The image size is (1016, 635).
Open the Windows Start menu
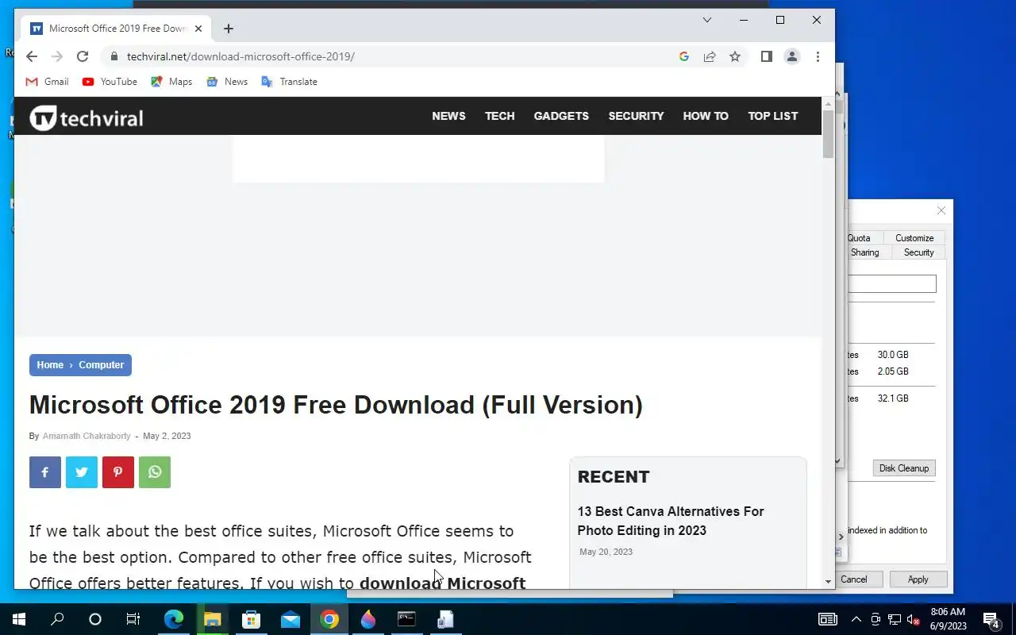coord(19,619)
